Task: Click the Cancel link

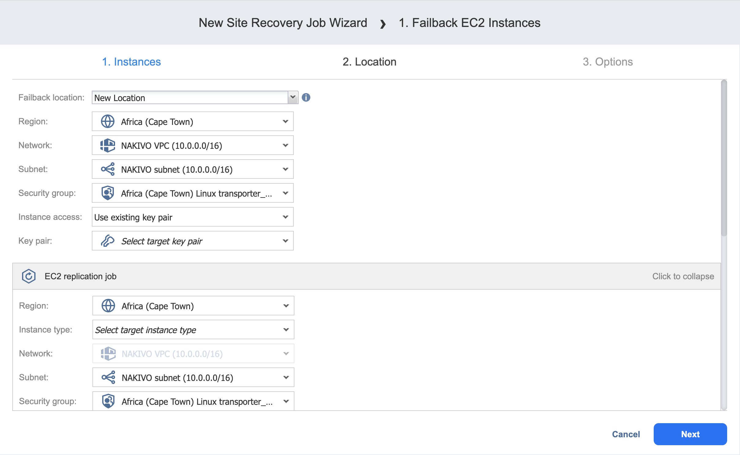Action: [x=626, y=434]
